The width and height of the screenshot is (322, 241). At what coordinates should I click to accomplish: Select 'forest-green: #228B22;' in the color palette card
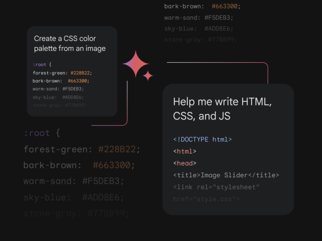[62, 73]
